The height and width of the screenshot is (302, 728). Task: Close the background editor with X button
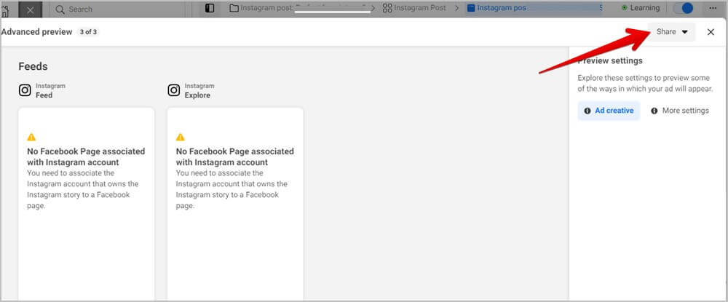pos(30,9)
